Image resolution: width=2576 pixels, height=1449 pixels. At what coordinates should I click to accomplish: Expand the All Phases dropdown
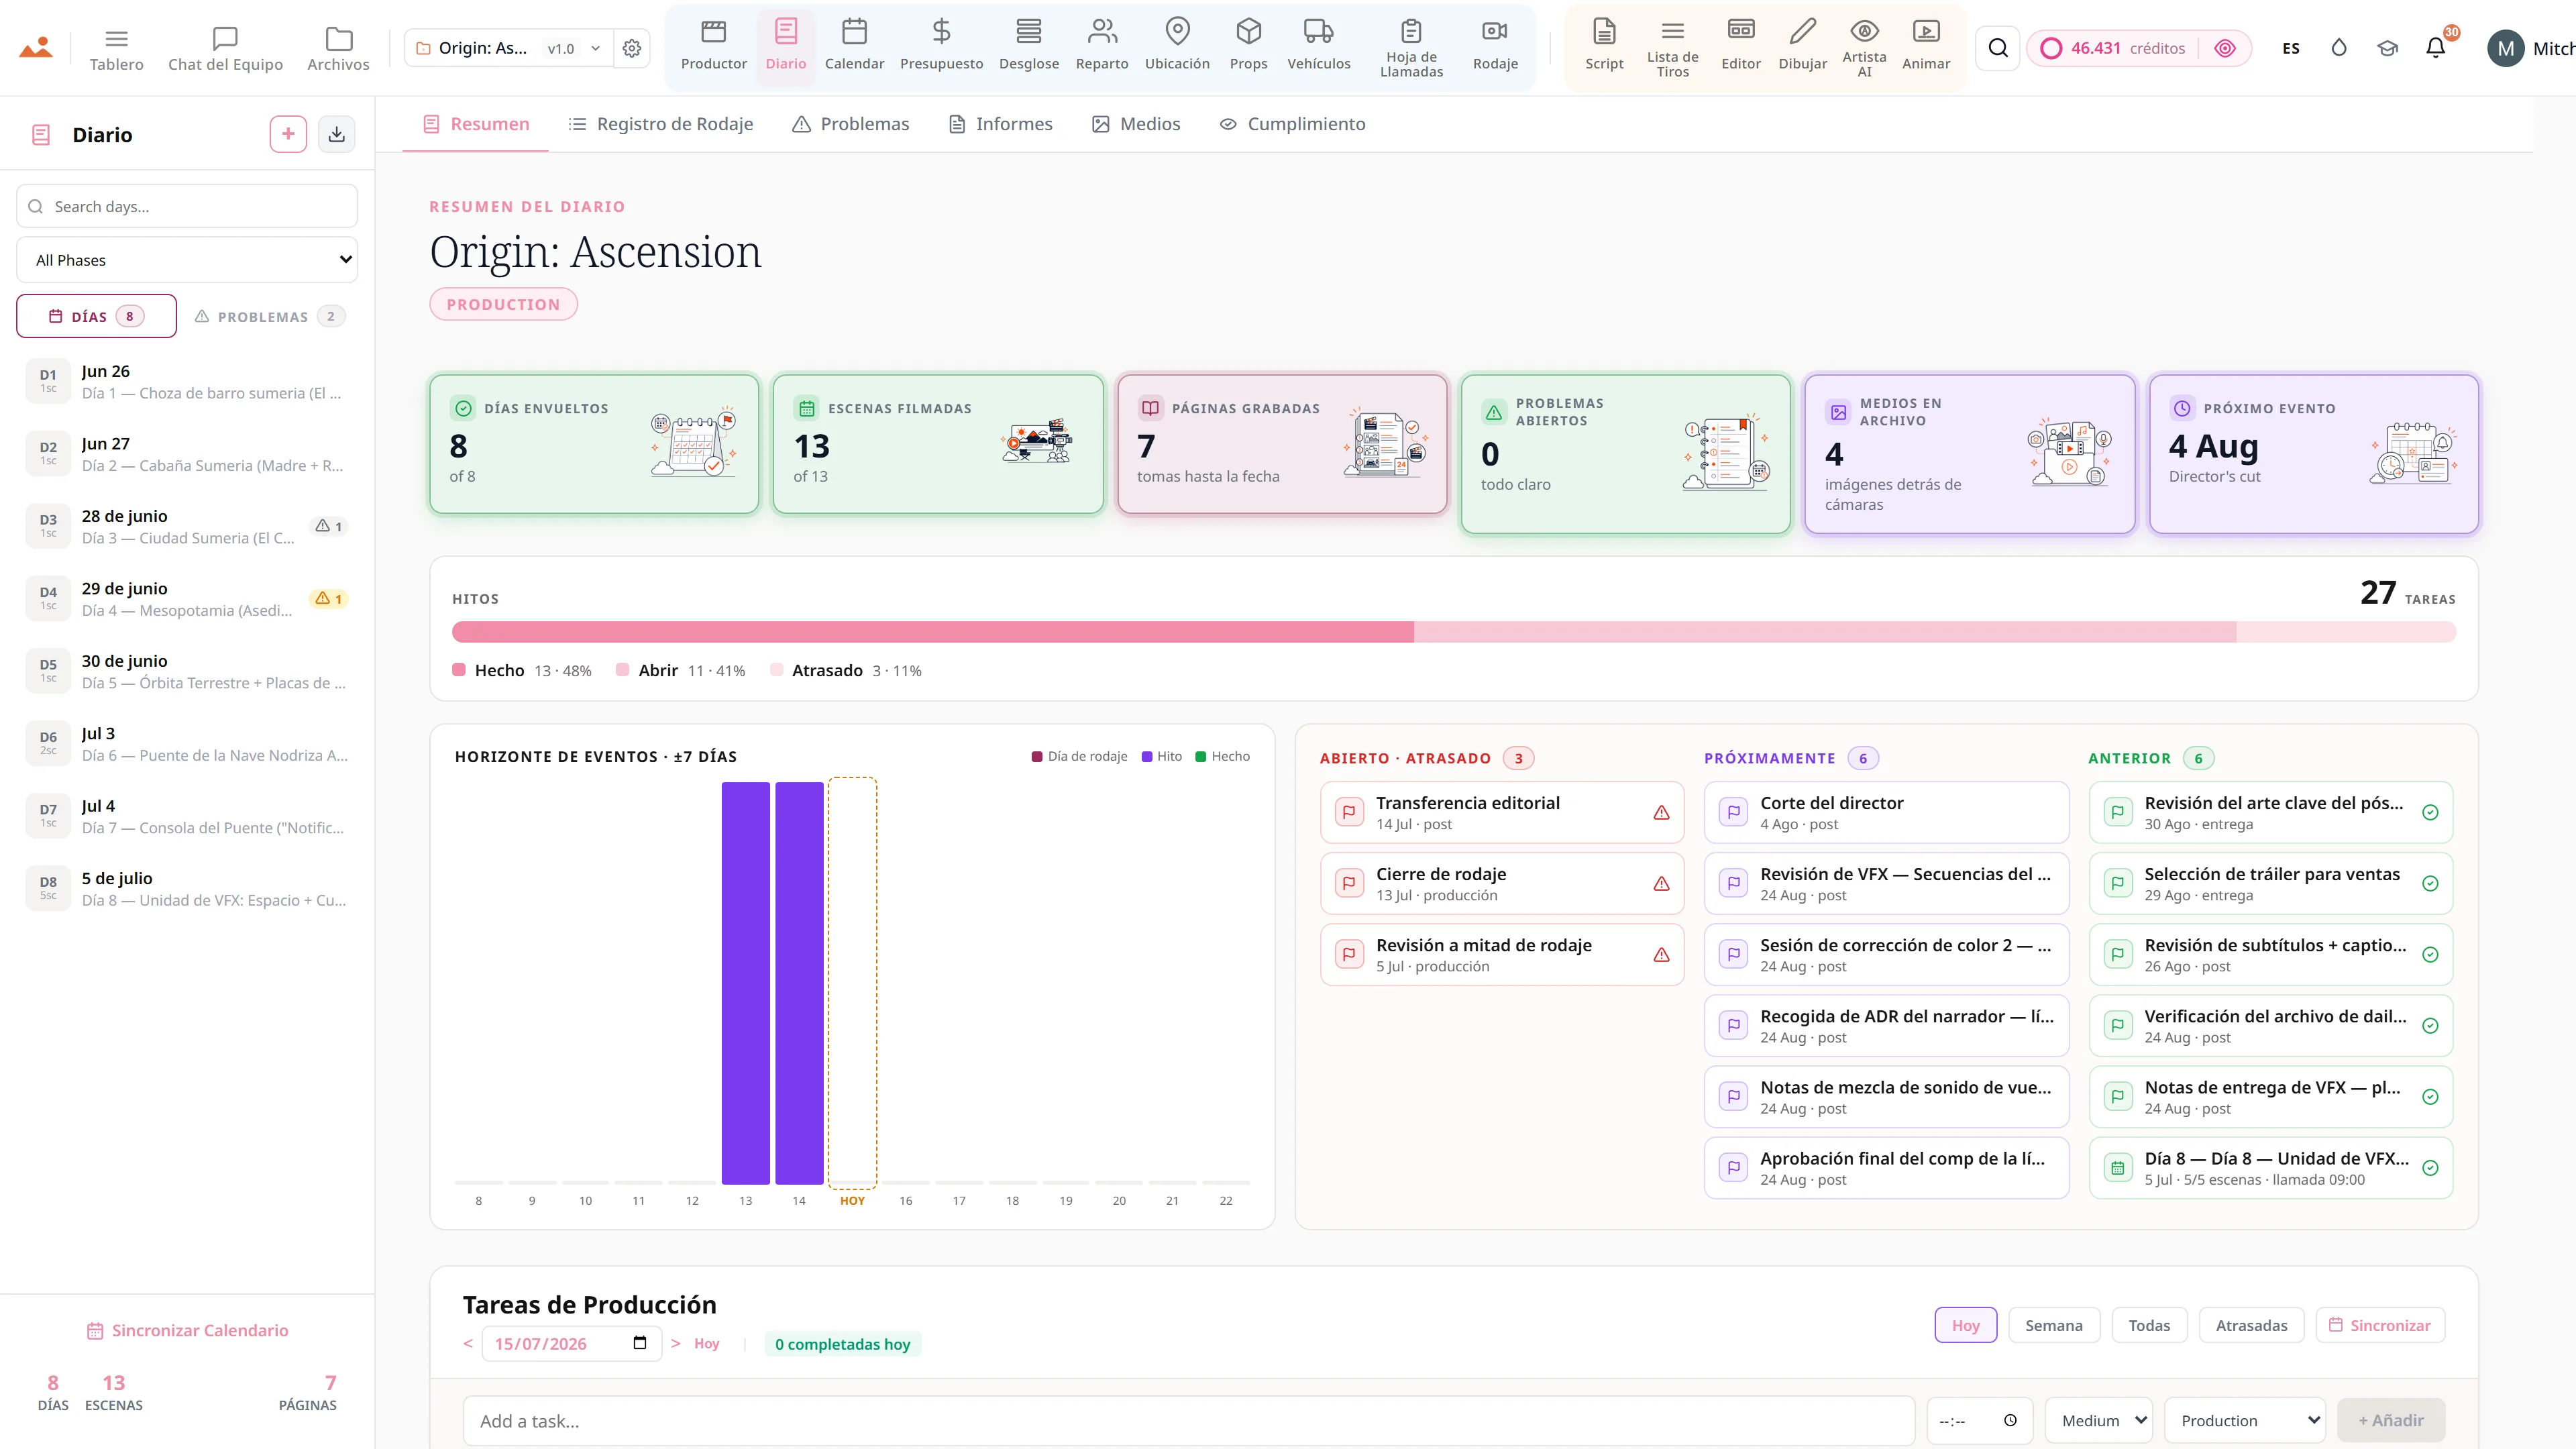187,260
